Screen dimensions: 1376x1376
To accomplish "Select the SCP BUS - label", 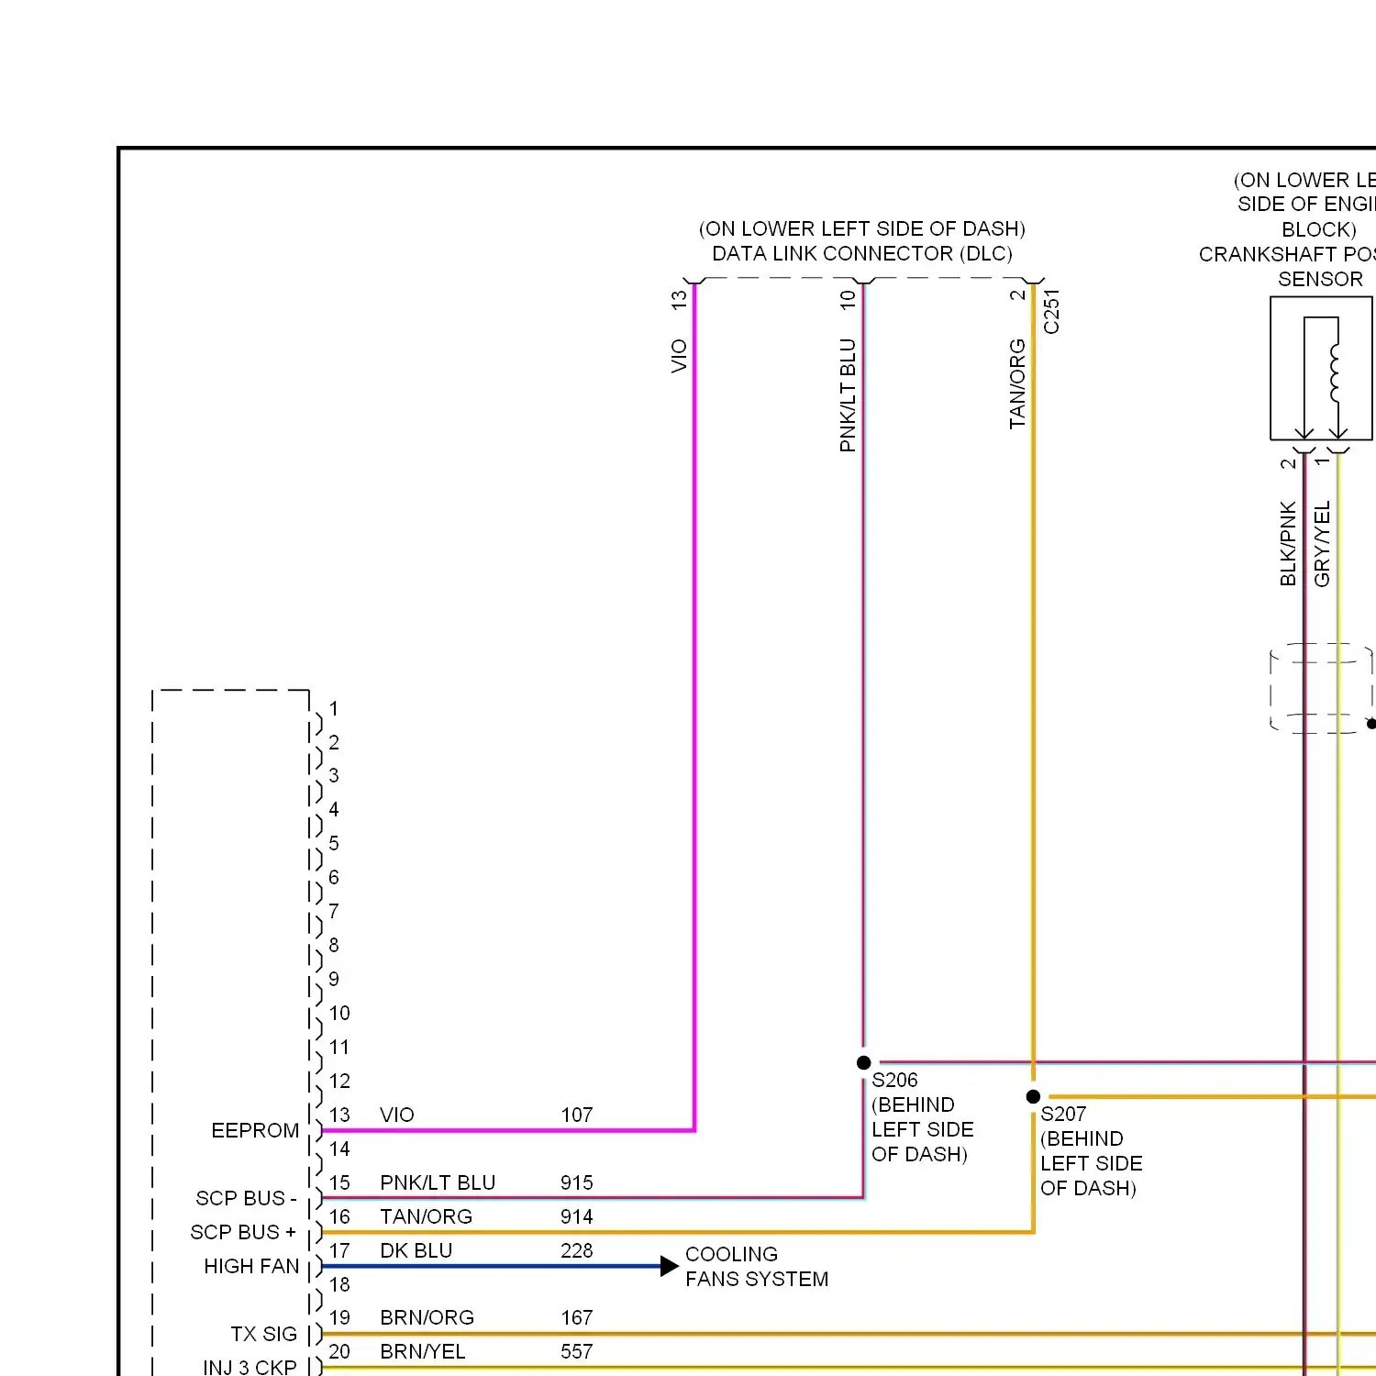I will coord(246,1198).
